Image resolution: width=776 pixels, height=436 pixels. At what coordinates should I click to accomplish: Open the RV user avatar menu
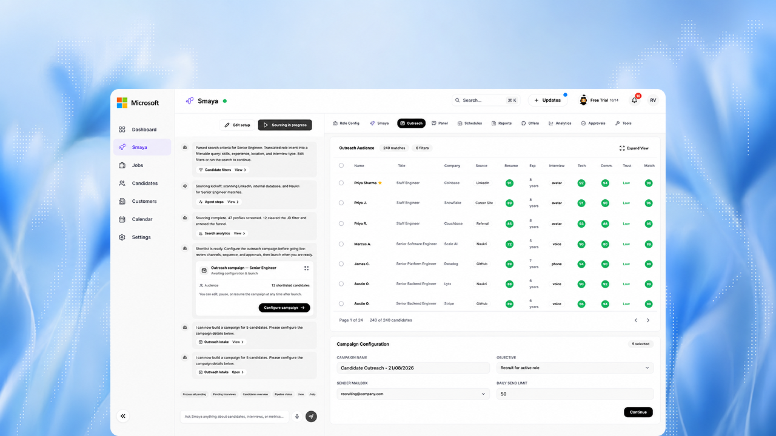[653, 101]
